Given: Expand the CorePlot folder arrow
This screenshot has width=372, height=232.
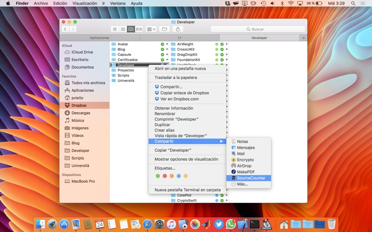Looking at the screenshot, I should tap(227, 195).
